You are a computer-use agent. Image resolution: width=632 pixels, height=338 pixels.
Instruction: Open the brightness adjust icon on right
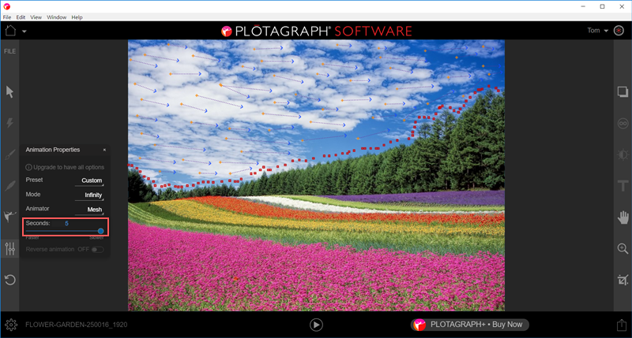coord(623,154)
